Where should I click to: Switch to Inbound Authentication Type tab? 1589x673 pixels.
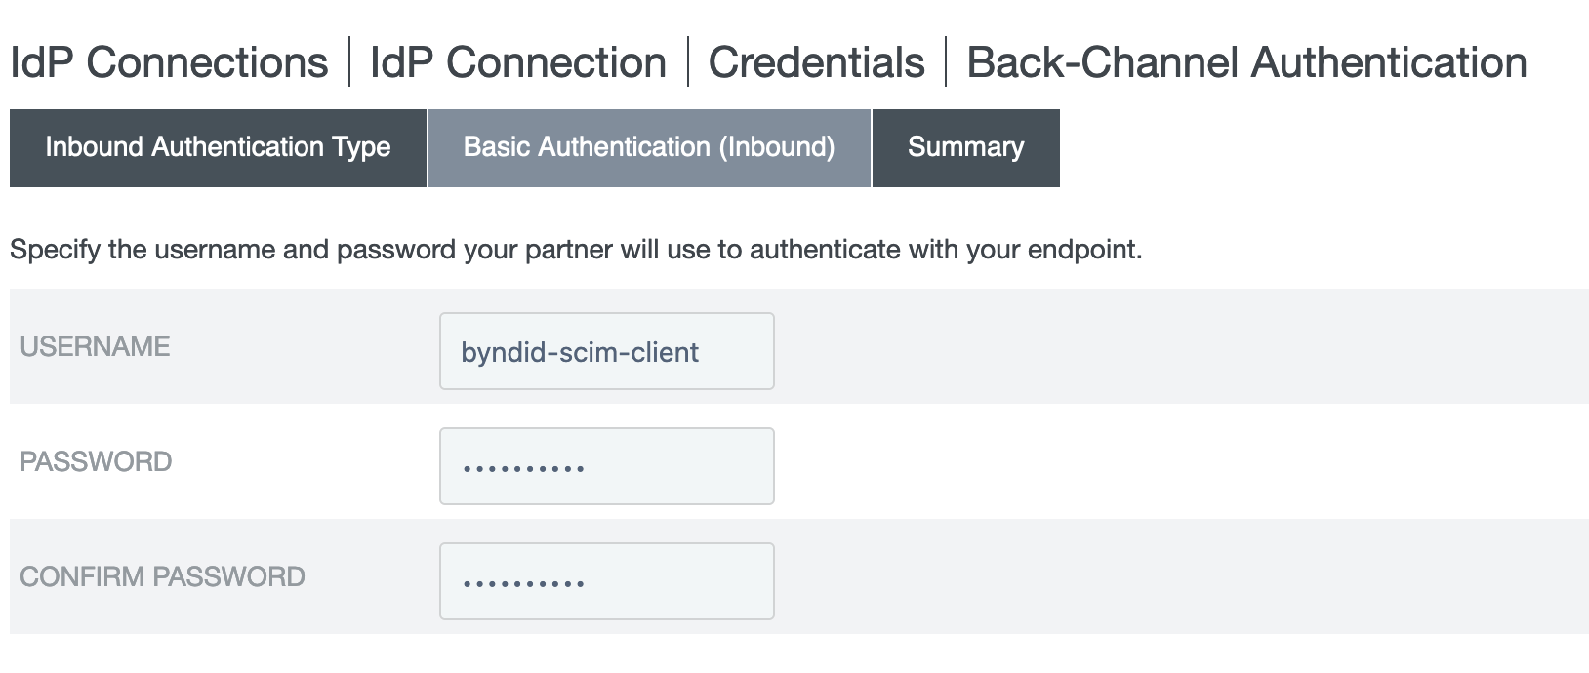pyautogui.click(x=218, y=147)
